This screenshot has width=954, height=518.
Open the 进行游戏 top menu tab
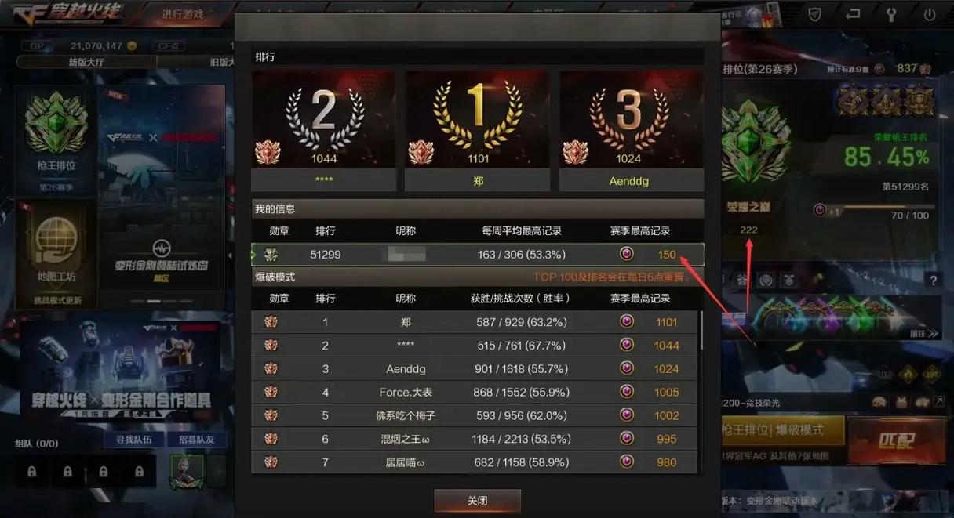pyautogui.click(x=183, y=14)
